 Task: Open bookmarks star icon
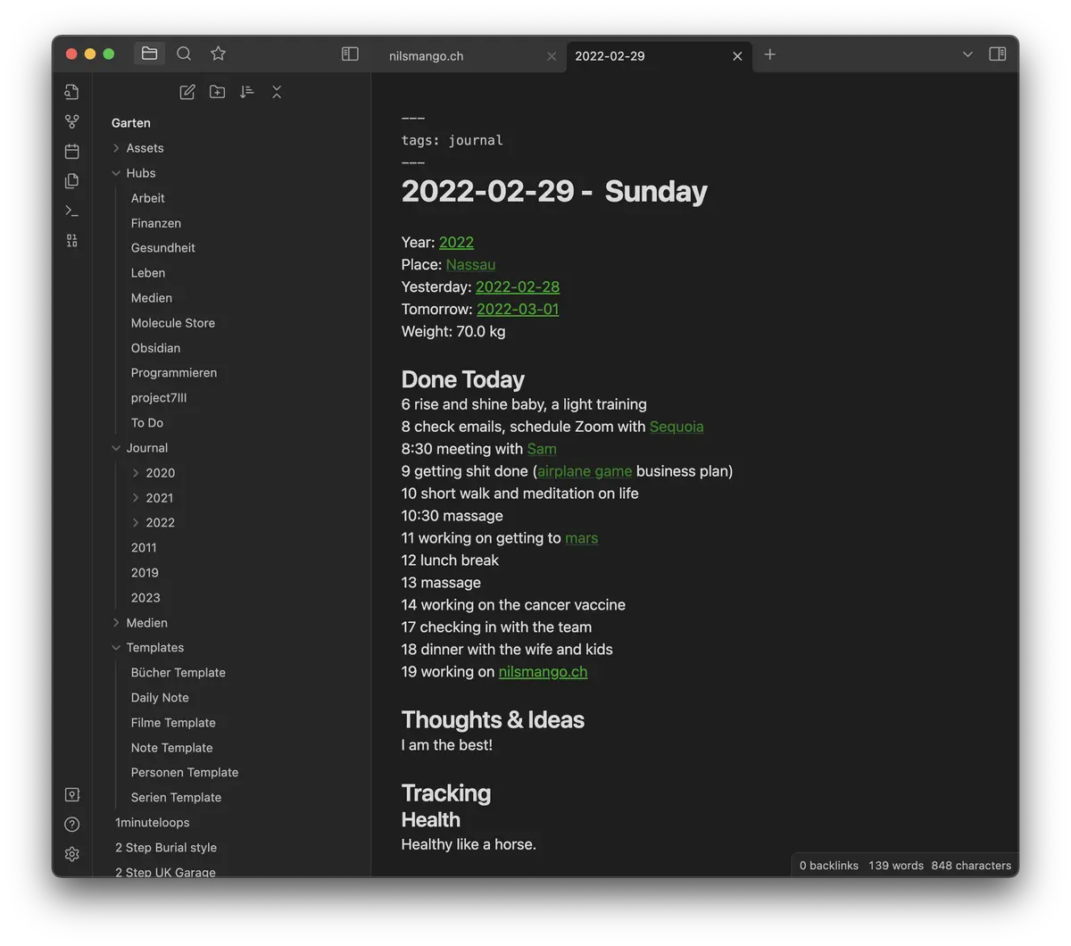click(218, 54)
